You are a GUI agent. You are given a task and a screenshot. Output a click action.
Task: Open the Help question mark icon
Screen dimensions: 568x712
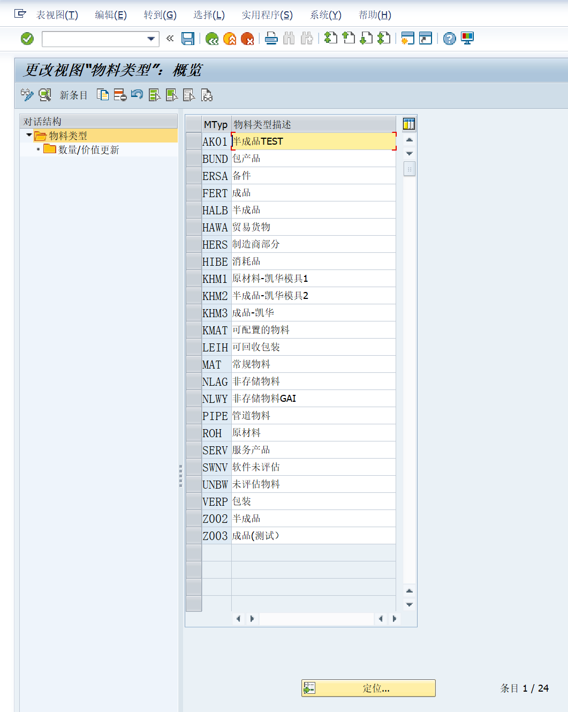(450, 39)
